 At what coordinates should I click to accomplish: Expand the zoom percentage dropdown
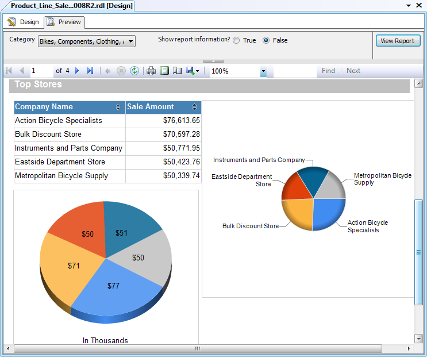263,71
